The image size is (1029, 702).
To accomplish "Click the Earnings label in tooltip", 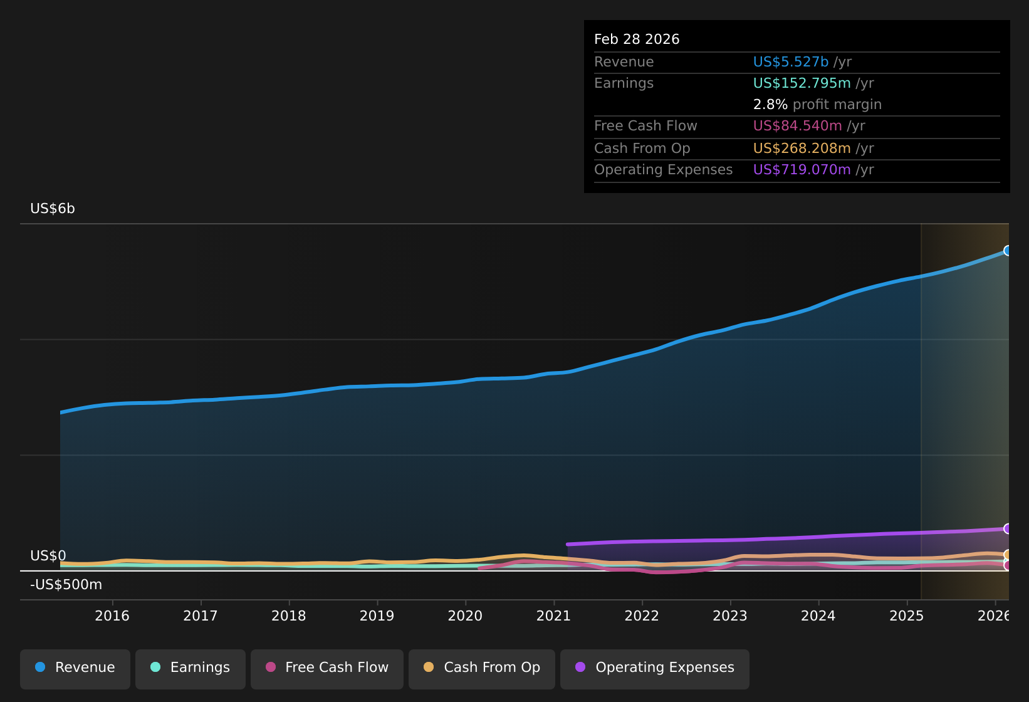I will click(x=624, y=83).
